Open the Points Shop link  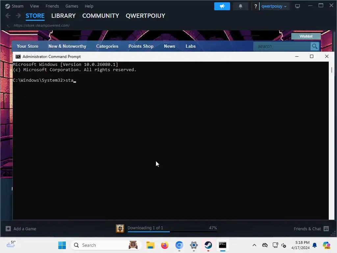click(x=141, y=46)
